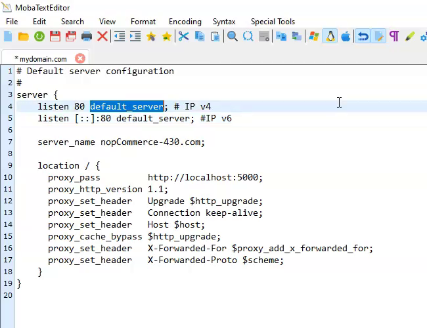Click the red X close-document icon
427x328 pixels.
pos(102,37)
